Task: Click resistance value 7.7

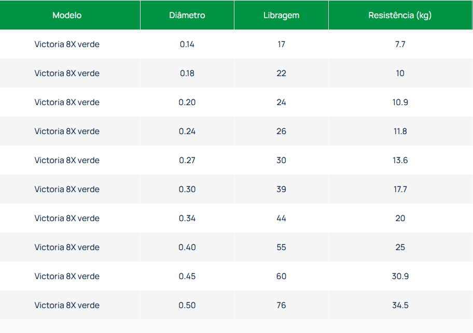Action: [400, 44]
